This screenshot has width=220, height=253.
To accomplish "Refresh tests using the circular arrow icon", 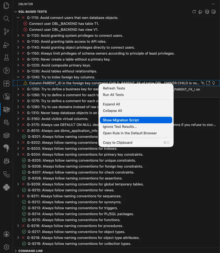I will (x=194, y=12).
